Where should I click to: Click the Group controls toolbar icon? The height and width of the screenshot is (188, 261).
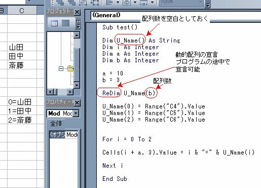pyautogui.click(x=83, y=3)
